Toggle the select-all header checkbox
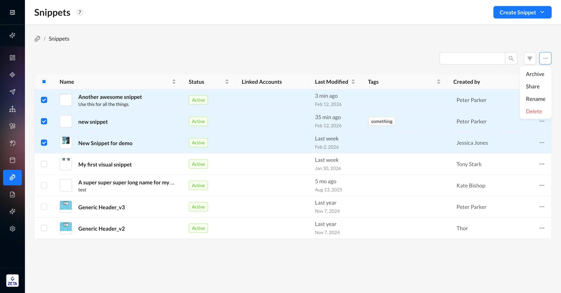The image size is (561, 293). (44, 82)
